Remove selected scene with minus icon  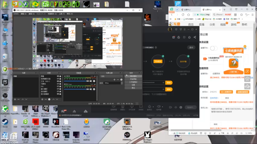point(19,99)
